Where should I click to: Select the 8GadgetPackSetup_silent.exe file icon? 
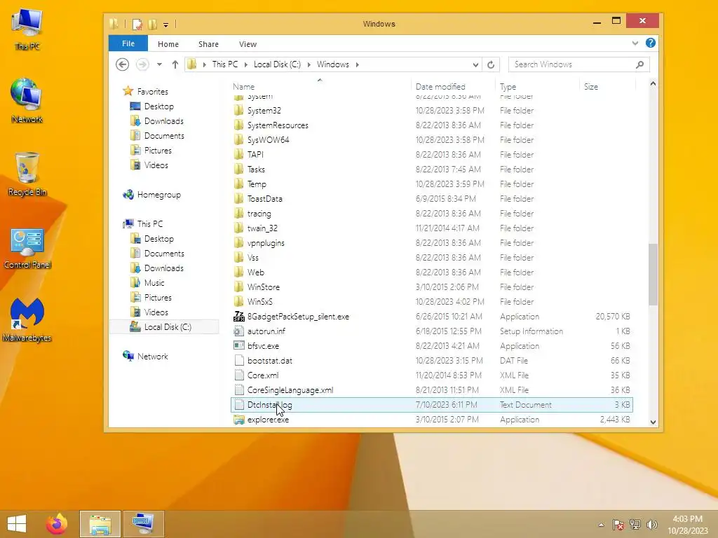click(x=239, y=317)
